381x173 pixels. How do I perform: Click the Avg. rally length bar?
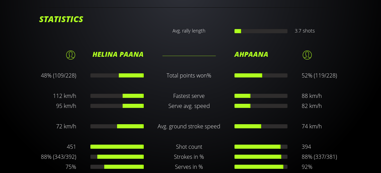click(261, 31)
